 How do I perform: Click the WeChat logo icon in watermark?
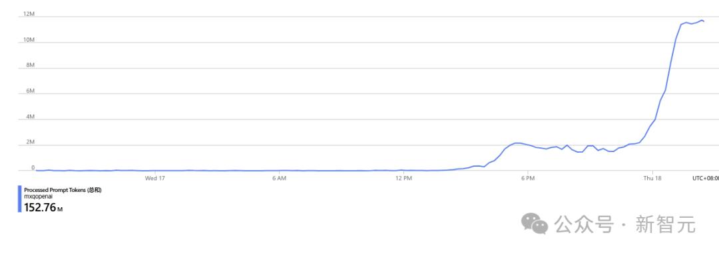point(535,224)
